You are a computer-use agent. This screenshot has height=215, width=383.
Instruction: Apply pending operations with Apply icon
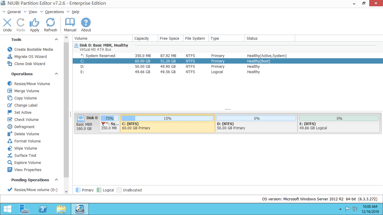34,25
